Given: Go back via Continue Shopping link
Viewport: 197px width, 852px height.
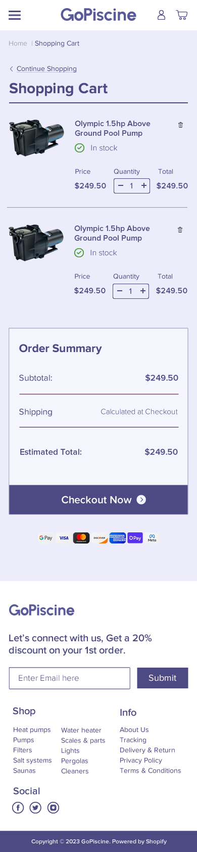Looking at the screenshot, I should pos(46,69).
